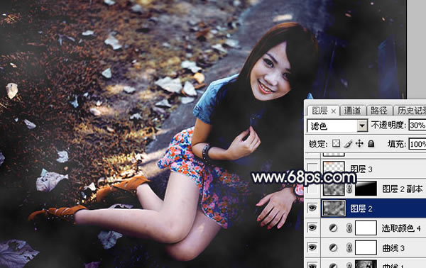The image size is (426, 268).
Task: Click the 填充 100% fill field
Action: click(417, 144)
